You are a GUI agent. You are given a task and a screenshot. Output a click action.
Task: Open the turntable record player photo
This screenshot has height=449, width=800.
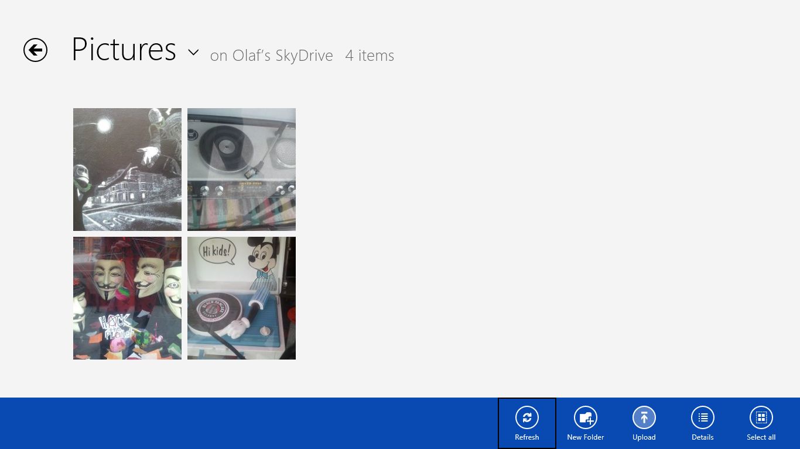click(241, 170)
